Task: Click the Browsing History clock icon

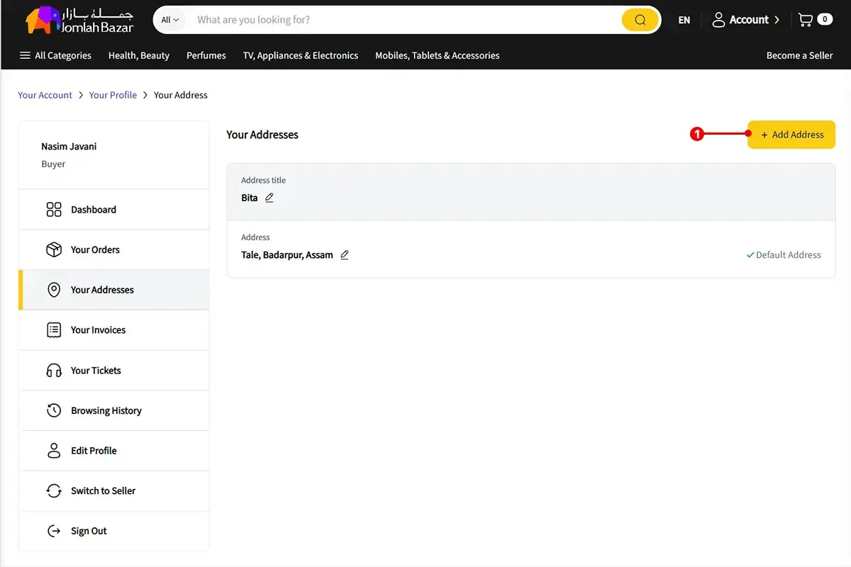Action: click(54, 410)
